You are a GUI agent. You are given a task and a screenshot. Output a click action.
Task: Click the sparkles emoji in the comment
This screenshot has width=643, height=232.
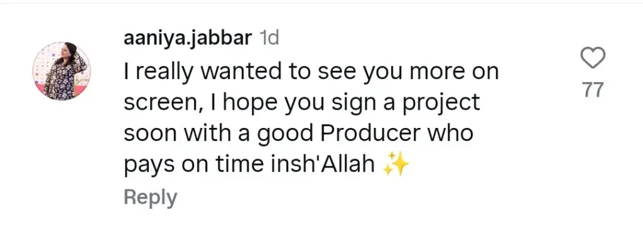click(x=396, y=164)
